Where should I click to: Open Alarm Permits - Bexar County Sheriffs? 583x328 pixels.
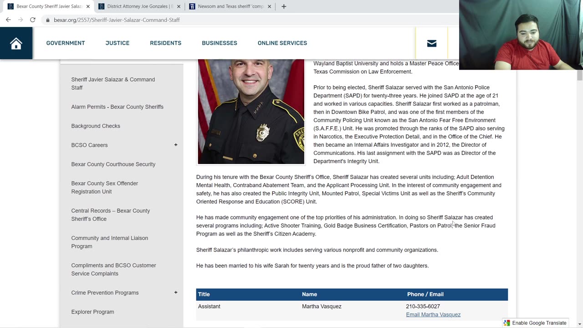click(x=117, y=107)
